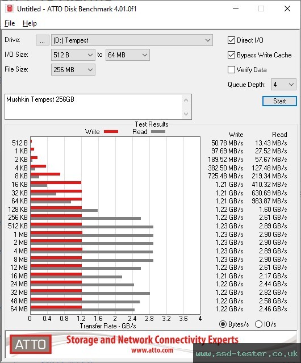Image resolution: width=301 pixels, height=363 pixels.
Task: Click the 48 MB row label in chart
Action: click(19, 301)
